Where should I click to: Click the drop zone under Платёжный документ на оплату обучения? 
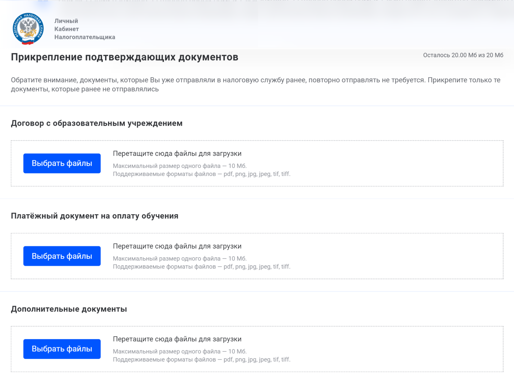257,256
